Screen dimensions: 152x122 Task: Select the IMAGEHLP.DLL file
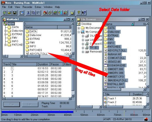click(x=117, y=80)
